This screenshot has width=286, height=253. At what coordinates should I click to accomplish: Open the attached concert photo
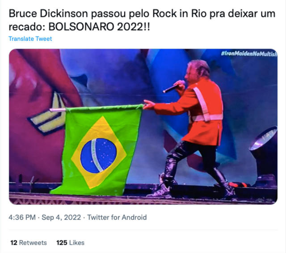[x=143, y=127]
